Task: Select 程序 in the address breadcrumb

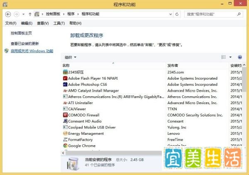Action: pyautogui.click(x=71, y=14)
